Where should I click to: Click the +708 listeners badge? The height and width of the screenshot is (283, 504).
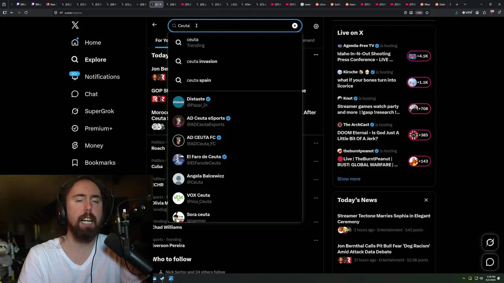(x=419, y=109)
